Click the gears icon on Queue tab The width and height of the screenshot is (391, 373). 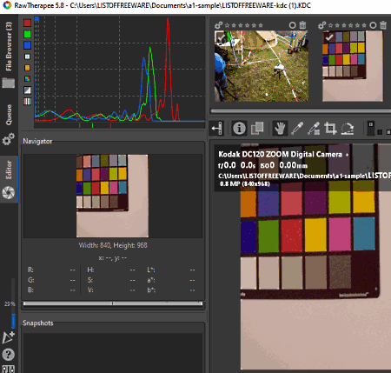9,139
